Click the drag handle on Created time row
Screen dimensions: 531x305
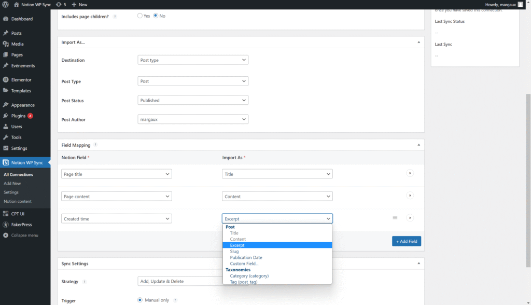[395, 218]
